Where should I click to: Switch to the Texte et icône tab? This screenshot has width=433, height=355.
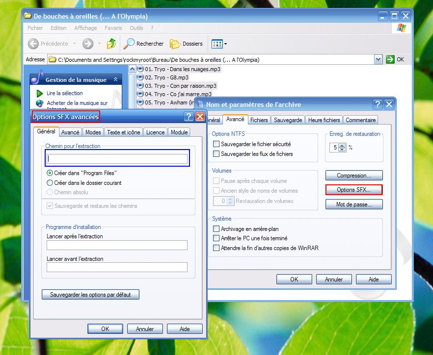coord(124,132)
